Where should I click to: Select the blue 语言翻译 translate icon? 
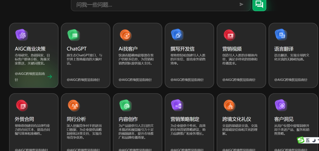(x=281, y=35)
